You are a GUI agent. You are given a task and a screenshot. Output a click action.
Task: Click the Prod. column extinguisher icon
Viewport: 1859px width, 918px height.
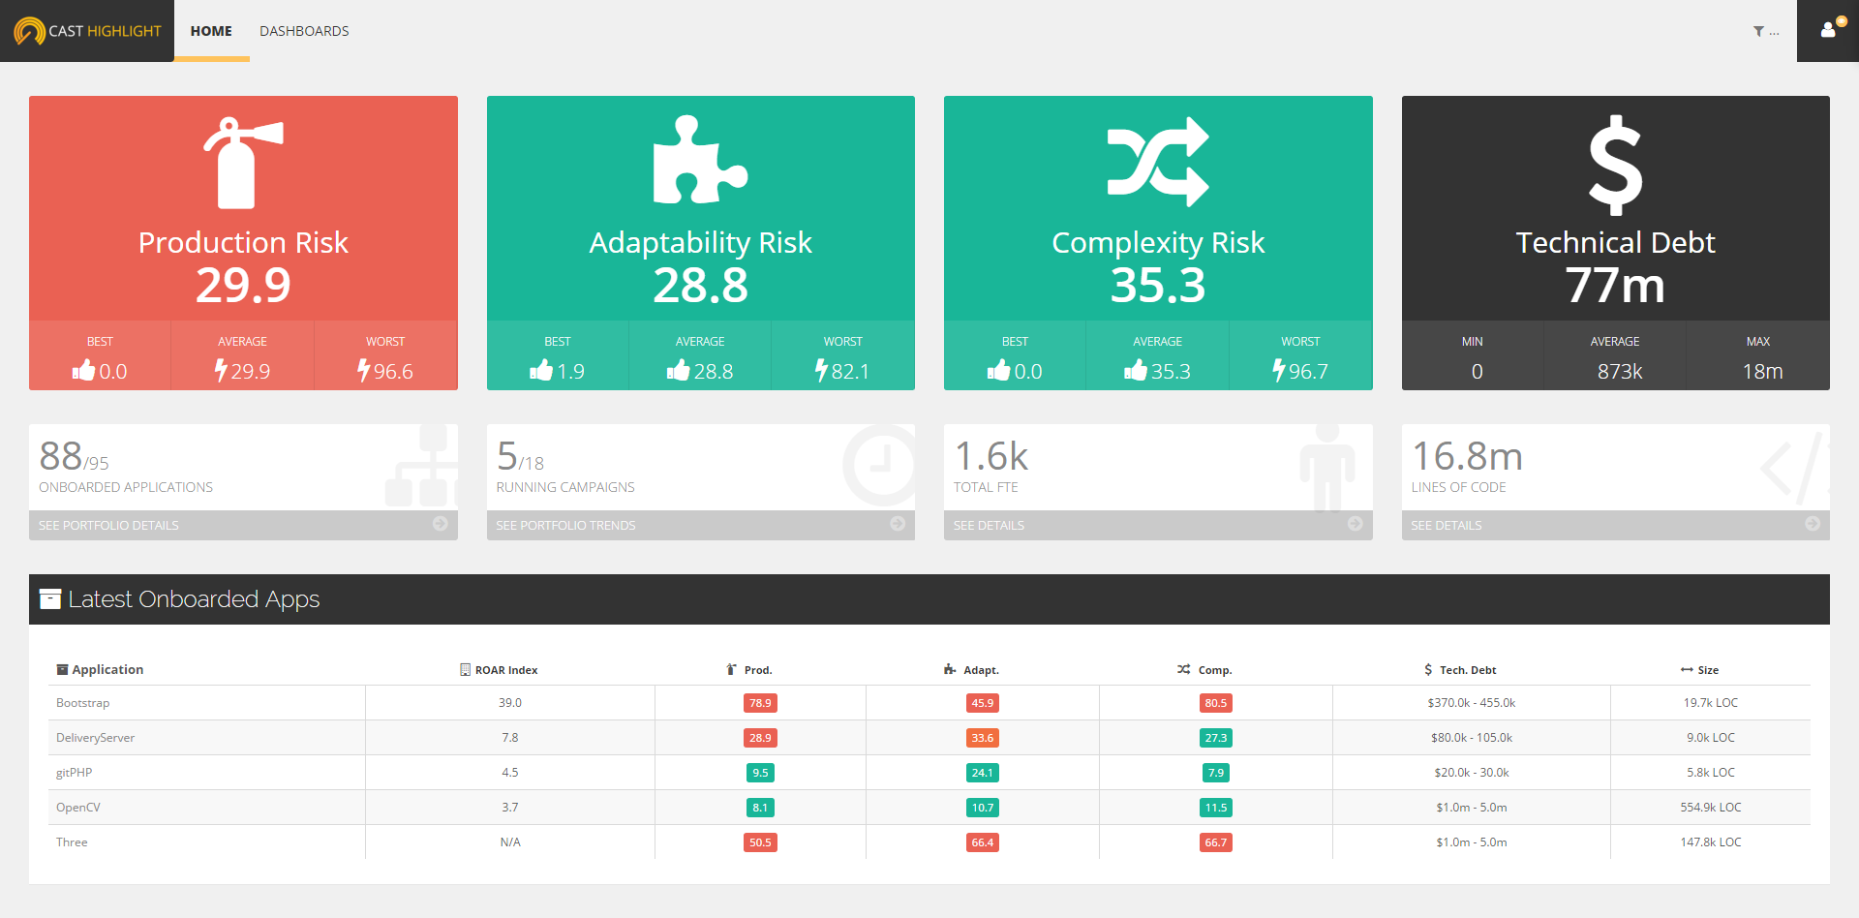click(732, 670)
